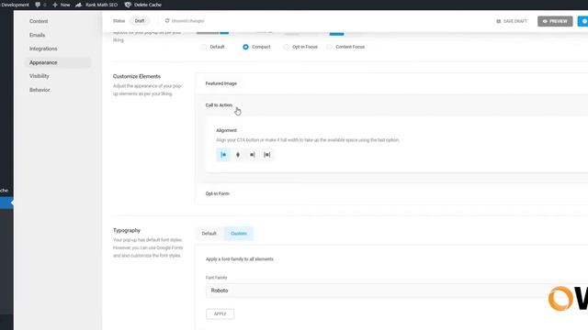Open the Visibility settings section
This screenshot has width=588, height=330.
coord(40,76)
